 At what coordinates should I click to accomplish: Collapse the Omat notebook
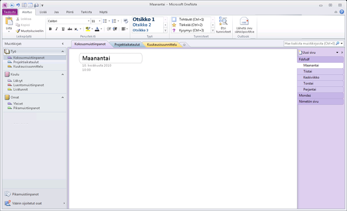[63, 98]
